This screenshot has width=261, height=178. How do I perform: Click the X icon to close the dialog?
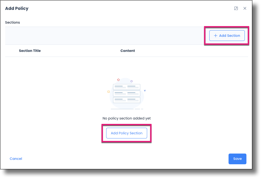point(245,8)
